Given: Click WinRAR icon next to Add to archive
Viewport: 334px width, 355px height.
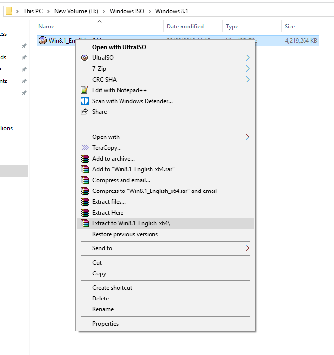Looking at the screenshot, I should [84, 159].
